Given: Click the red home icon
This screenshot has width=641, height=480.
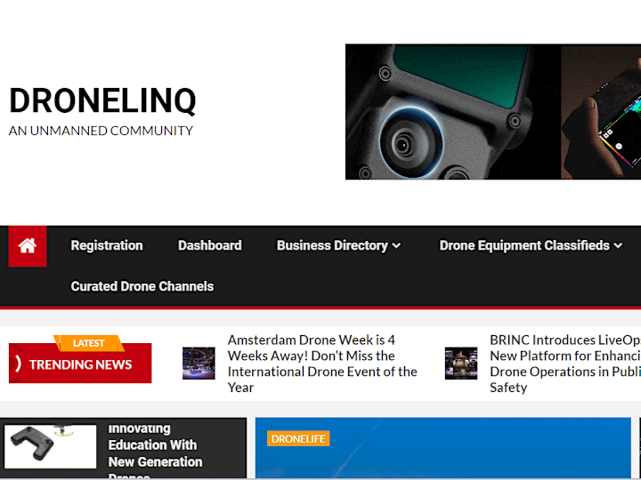Looking at the screenshot, I should click(x=28, y=245).
